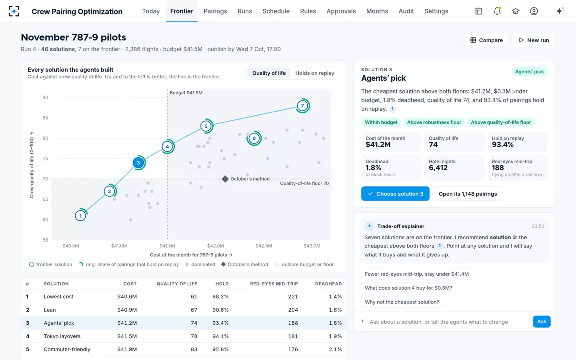Open the user account icon
The width and height of the screenshot is (576, 360).
(x=534, y=11)
